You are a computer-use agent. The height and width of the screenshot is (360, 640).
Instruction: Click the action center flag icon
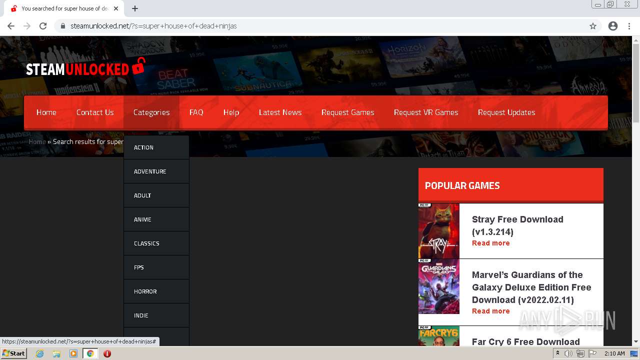pyautogui.click(x=592, y=353)
